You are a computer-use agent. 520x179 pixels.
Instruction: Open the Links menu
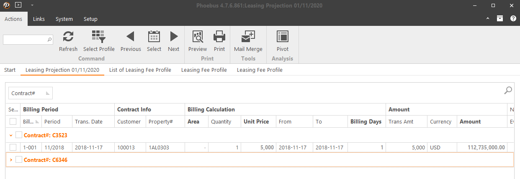(39, 19)
